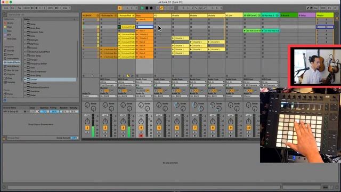Open Audio From dropdown on Bass track

tap(144, 82)
